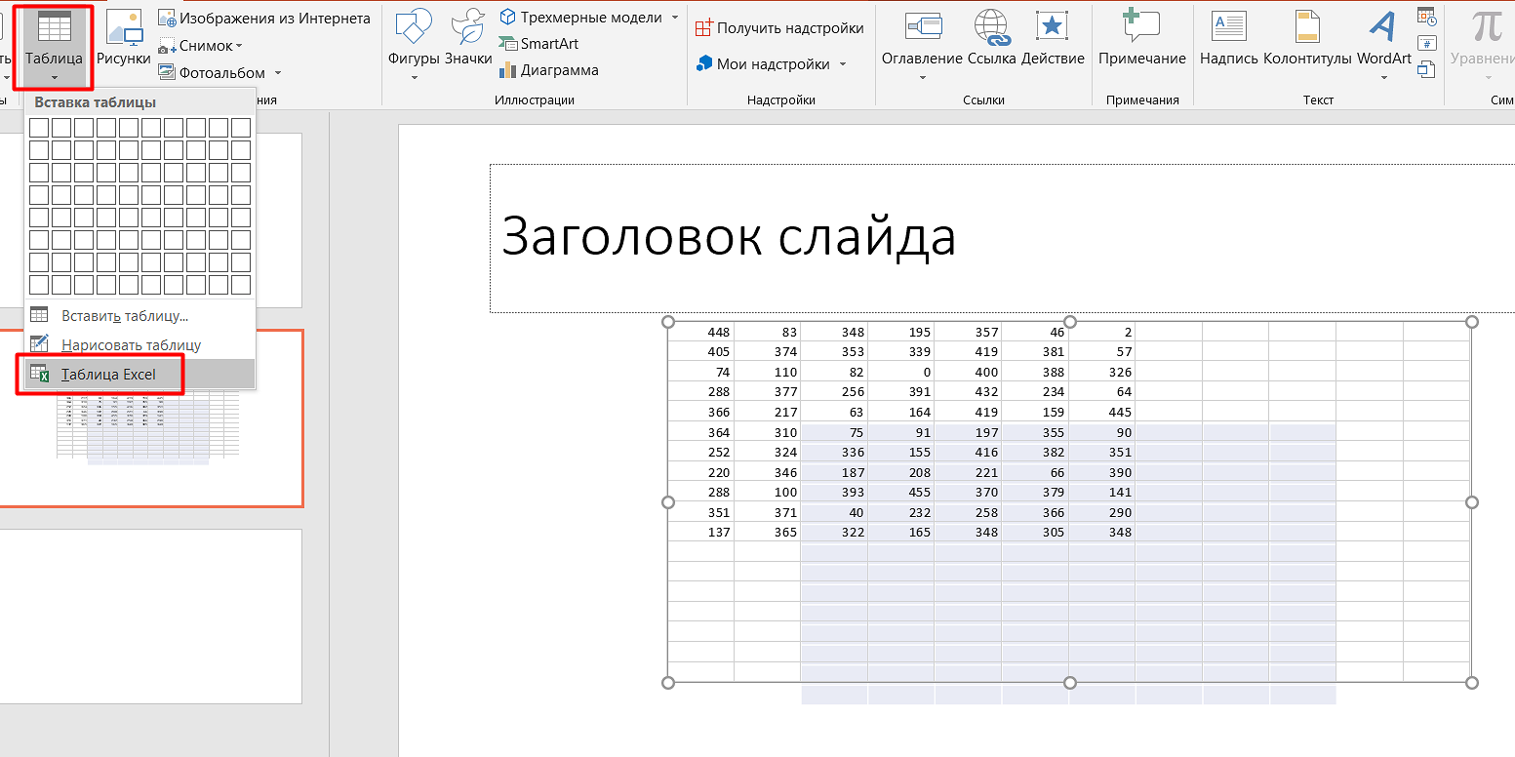Click the cell containing 195
Viewport: 1515px width, 757px height.
[901, 333]
